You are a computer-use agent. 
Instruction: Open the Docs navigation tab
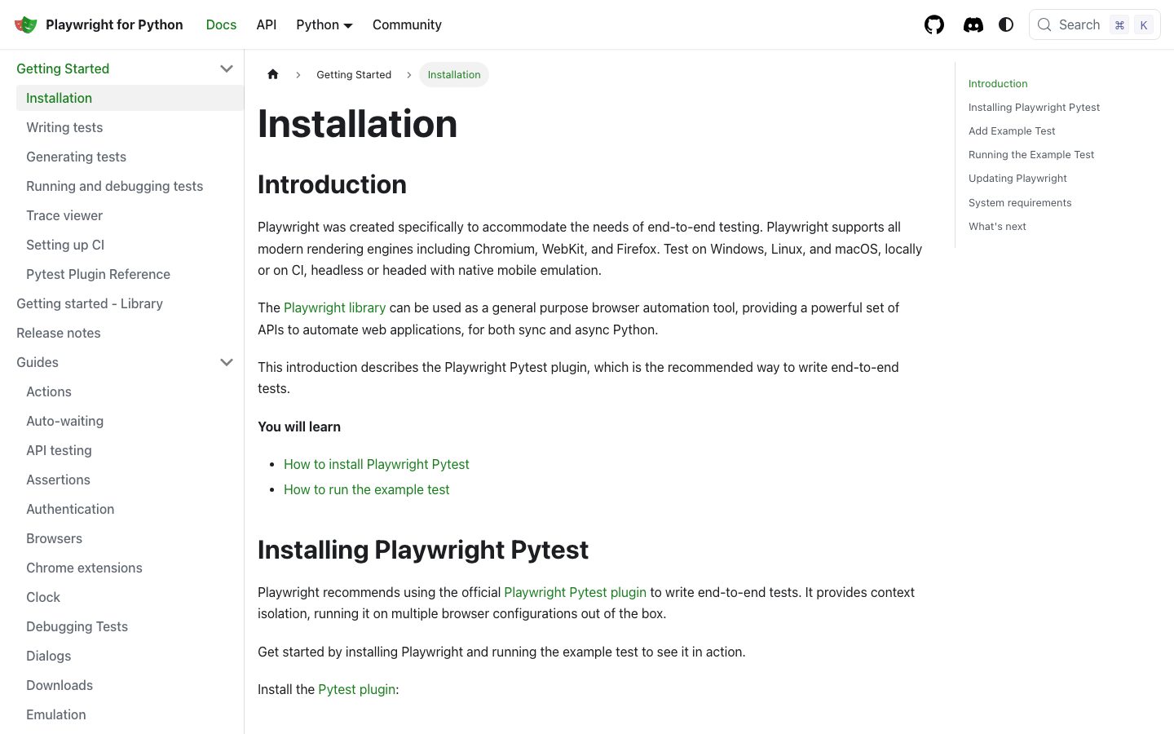221,24
